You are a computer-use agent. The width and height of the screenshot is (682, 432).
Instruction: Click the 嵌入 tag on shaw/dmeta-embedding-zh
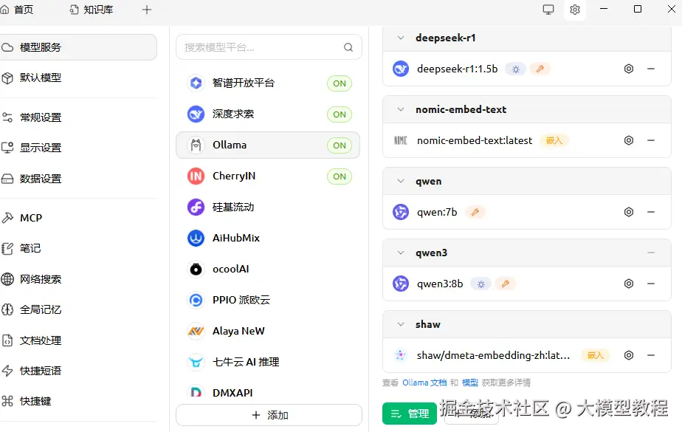pyautogui.click(x=596, y=355)
